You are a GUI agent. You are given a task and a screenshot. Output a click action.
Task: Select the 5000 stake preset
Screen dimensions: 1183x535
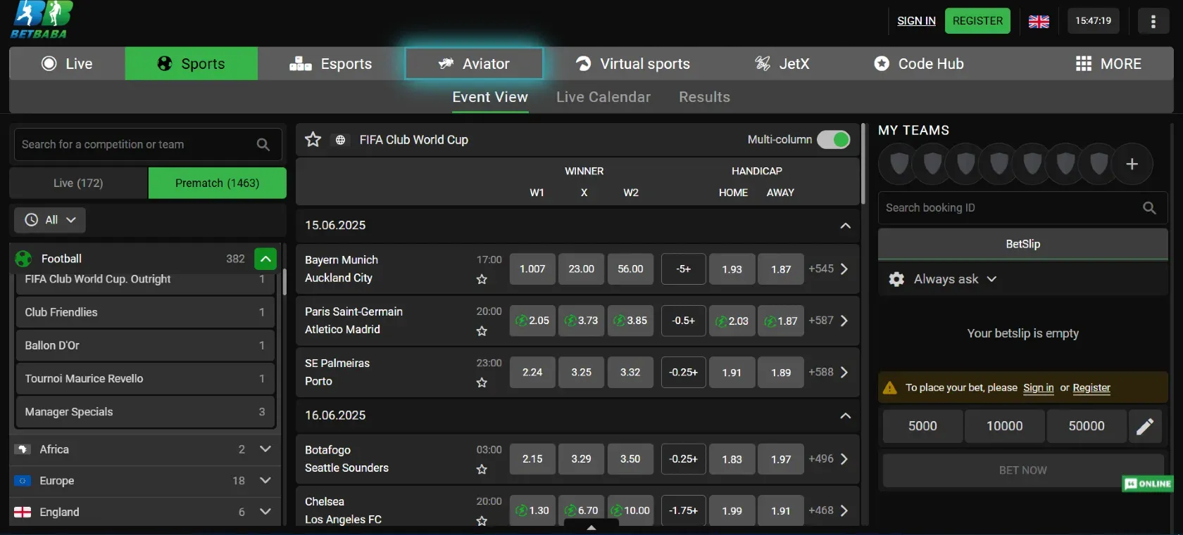click(922, 426)
